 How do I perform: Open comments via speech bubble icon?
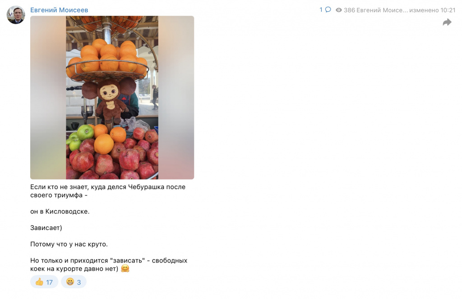tap(328, 10)
